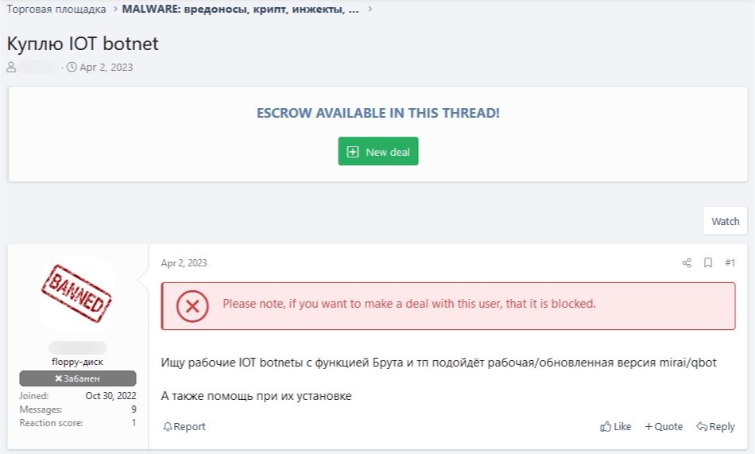Click the thumbs-up Like icon
Screen dimensions: 755x454
[606, 427]
